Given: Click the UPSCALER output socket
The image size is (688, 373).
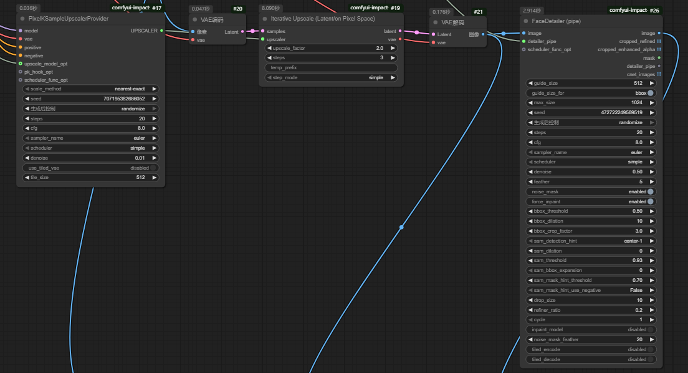Looking at the screenshot, I should click(x=161, y=30).
